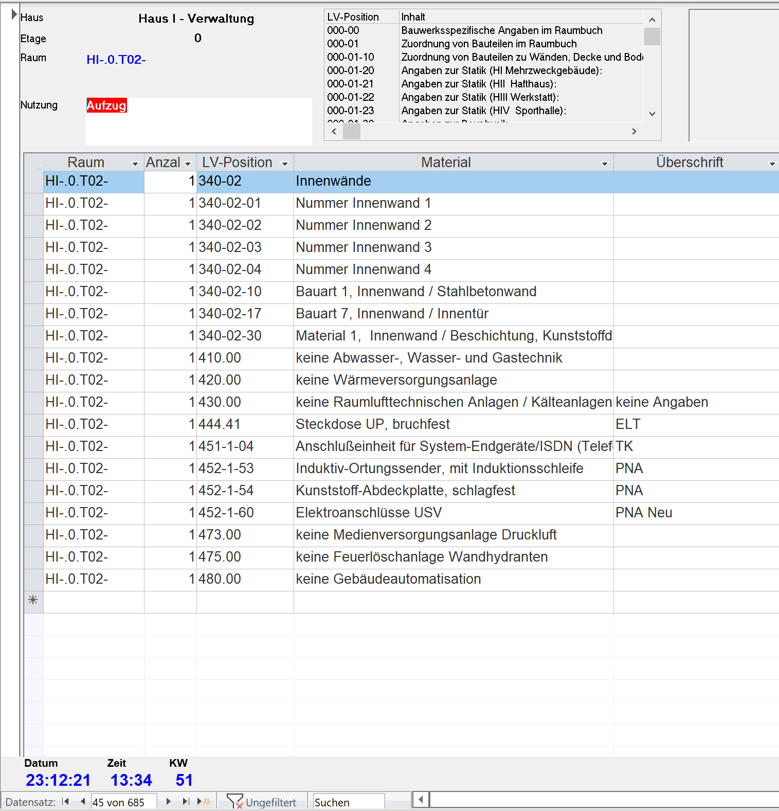Viewport: 779px width, 811px height.
Task: Go to next record arrow
Action: 168,801
